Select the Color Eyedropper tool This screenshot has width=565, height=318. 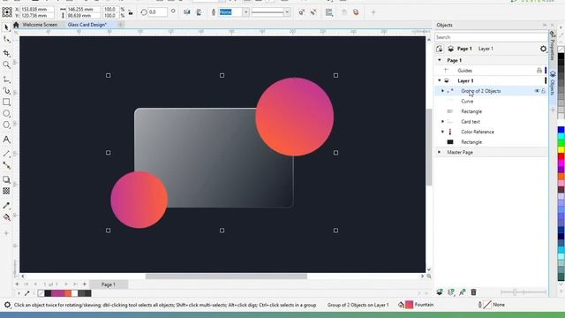click(6, 206)
